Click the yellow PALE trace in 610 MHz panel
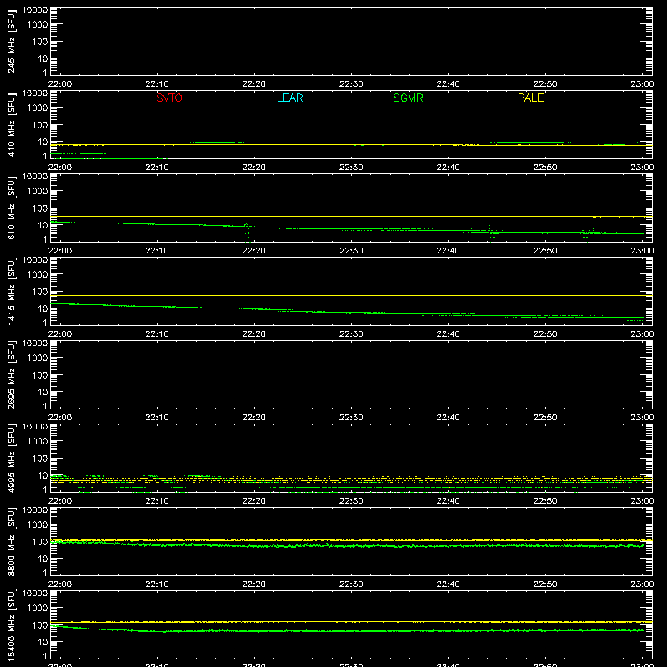Screen dimensions: 667x667 point(351,217)
